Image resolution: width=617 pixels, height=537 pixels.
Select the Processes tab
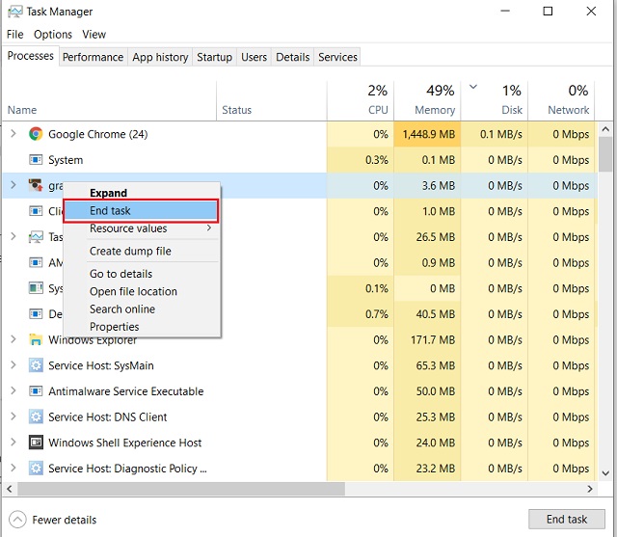(x=30, y=56)
